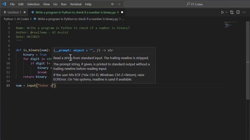Expand the trailing breadcrumb ellipsis
The height and width of the screenshot is (140, 250).
point(123,19)
